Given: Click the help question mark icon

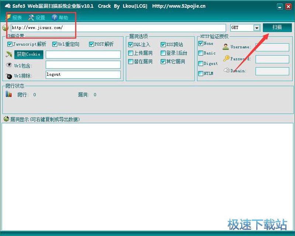Looking at the screenshot, I should [54, 17].
